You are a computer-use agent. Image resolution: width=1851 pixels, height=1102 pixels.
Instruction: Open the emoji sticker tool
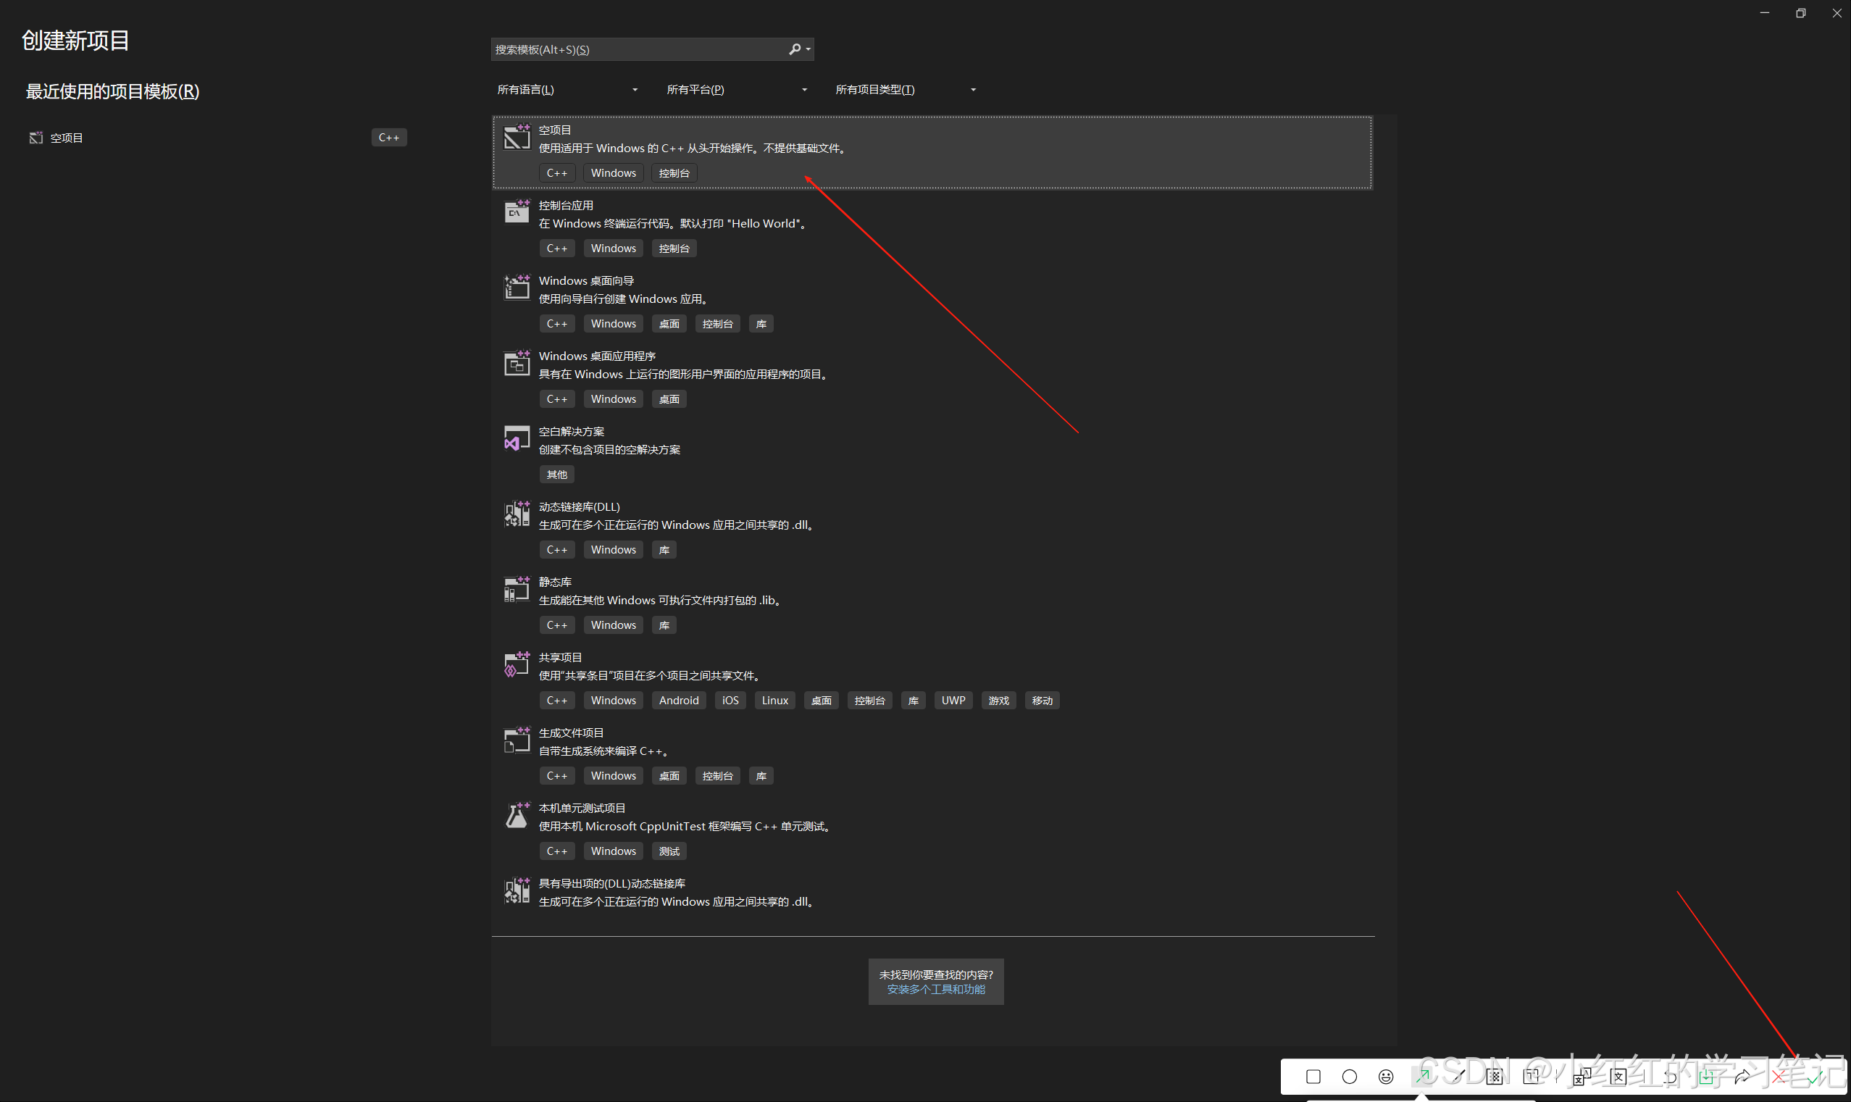pyautogui.click(x=1385, y=1076)
